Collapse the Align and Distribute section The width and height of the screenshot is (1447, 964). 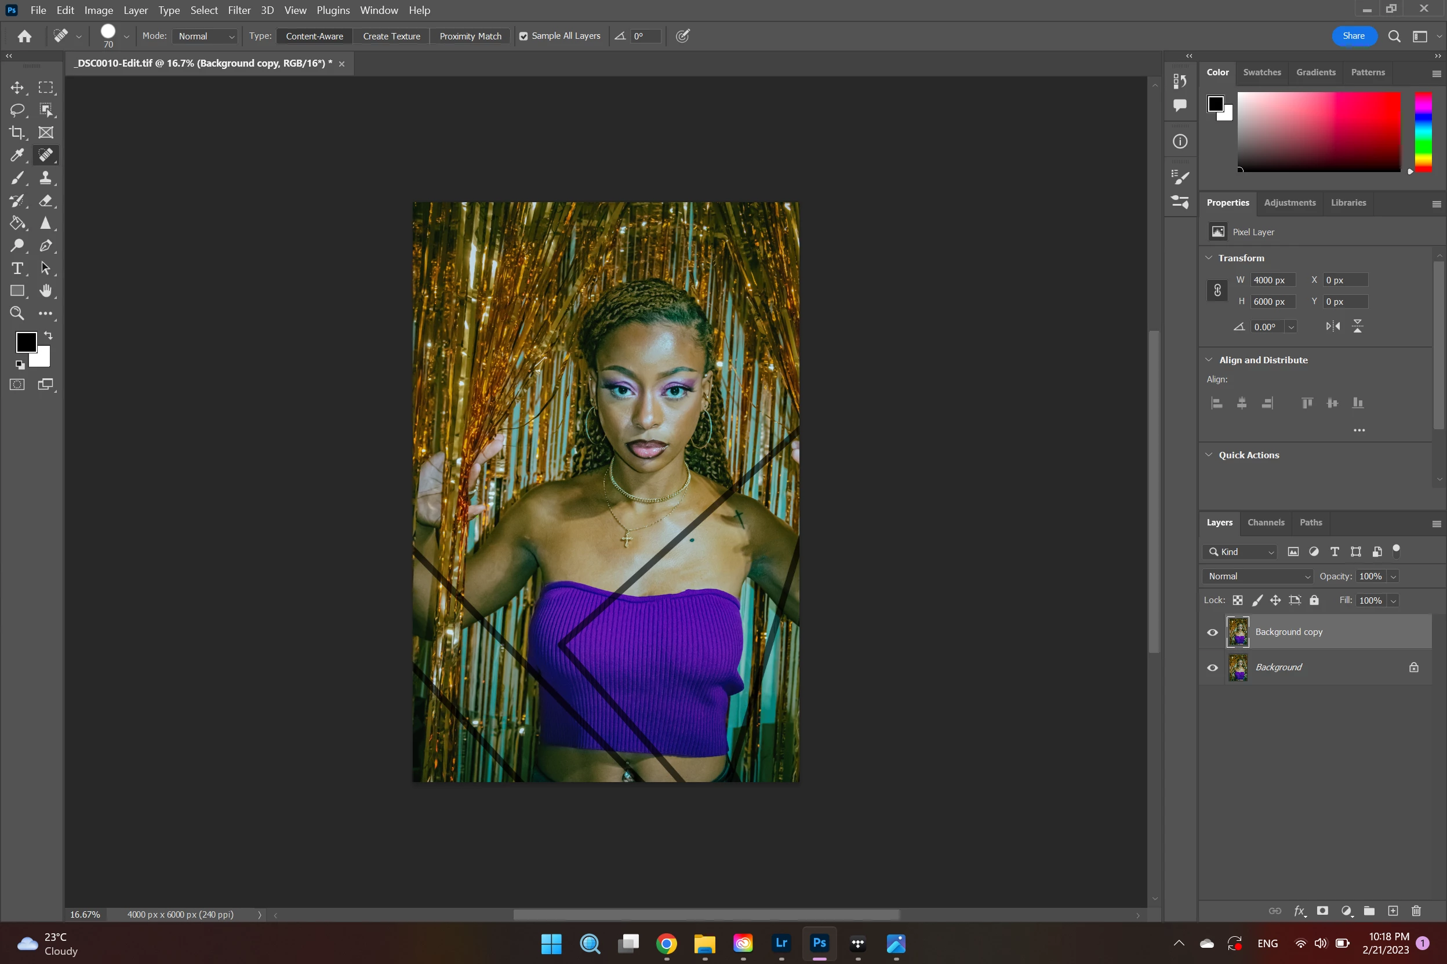point(1208,360)
